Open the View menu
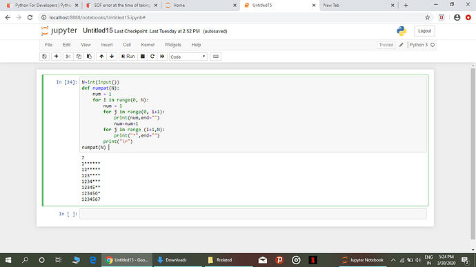This screenshot has width=476, height=267. click(86, 45)
